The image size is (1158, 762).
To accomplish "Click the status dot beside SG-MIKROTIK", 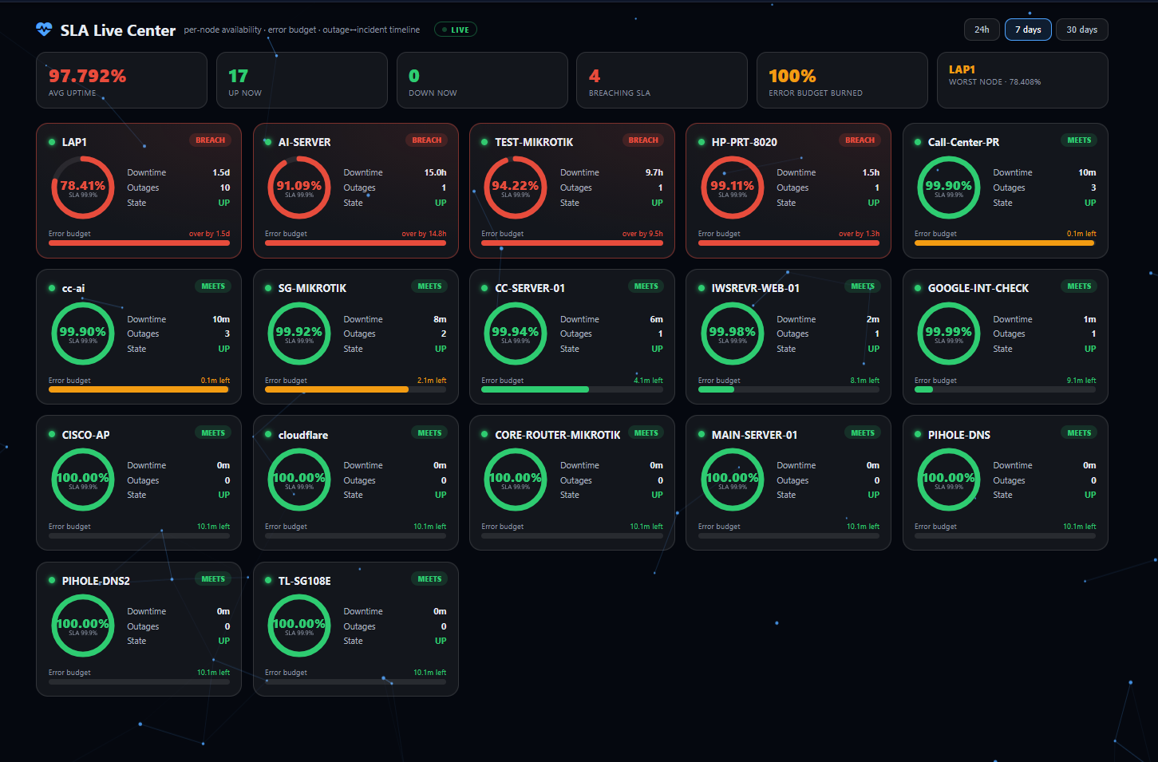I will click(268, 288).
